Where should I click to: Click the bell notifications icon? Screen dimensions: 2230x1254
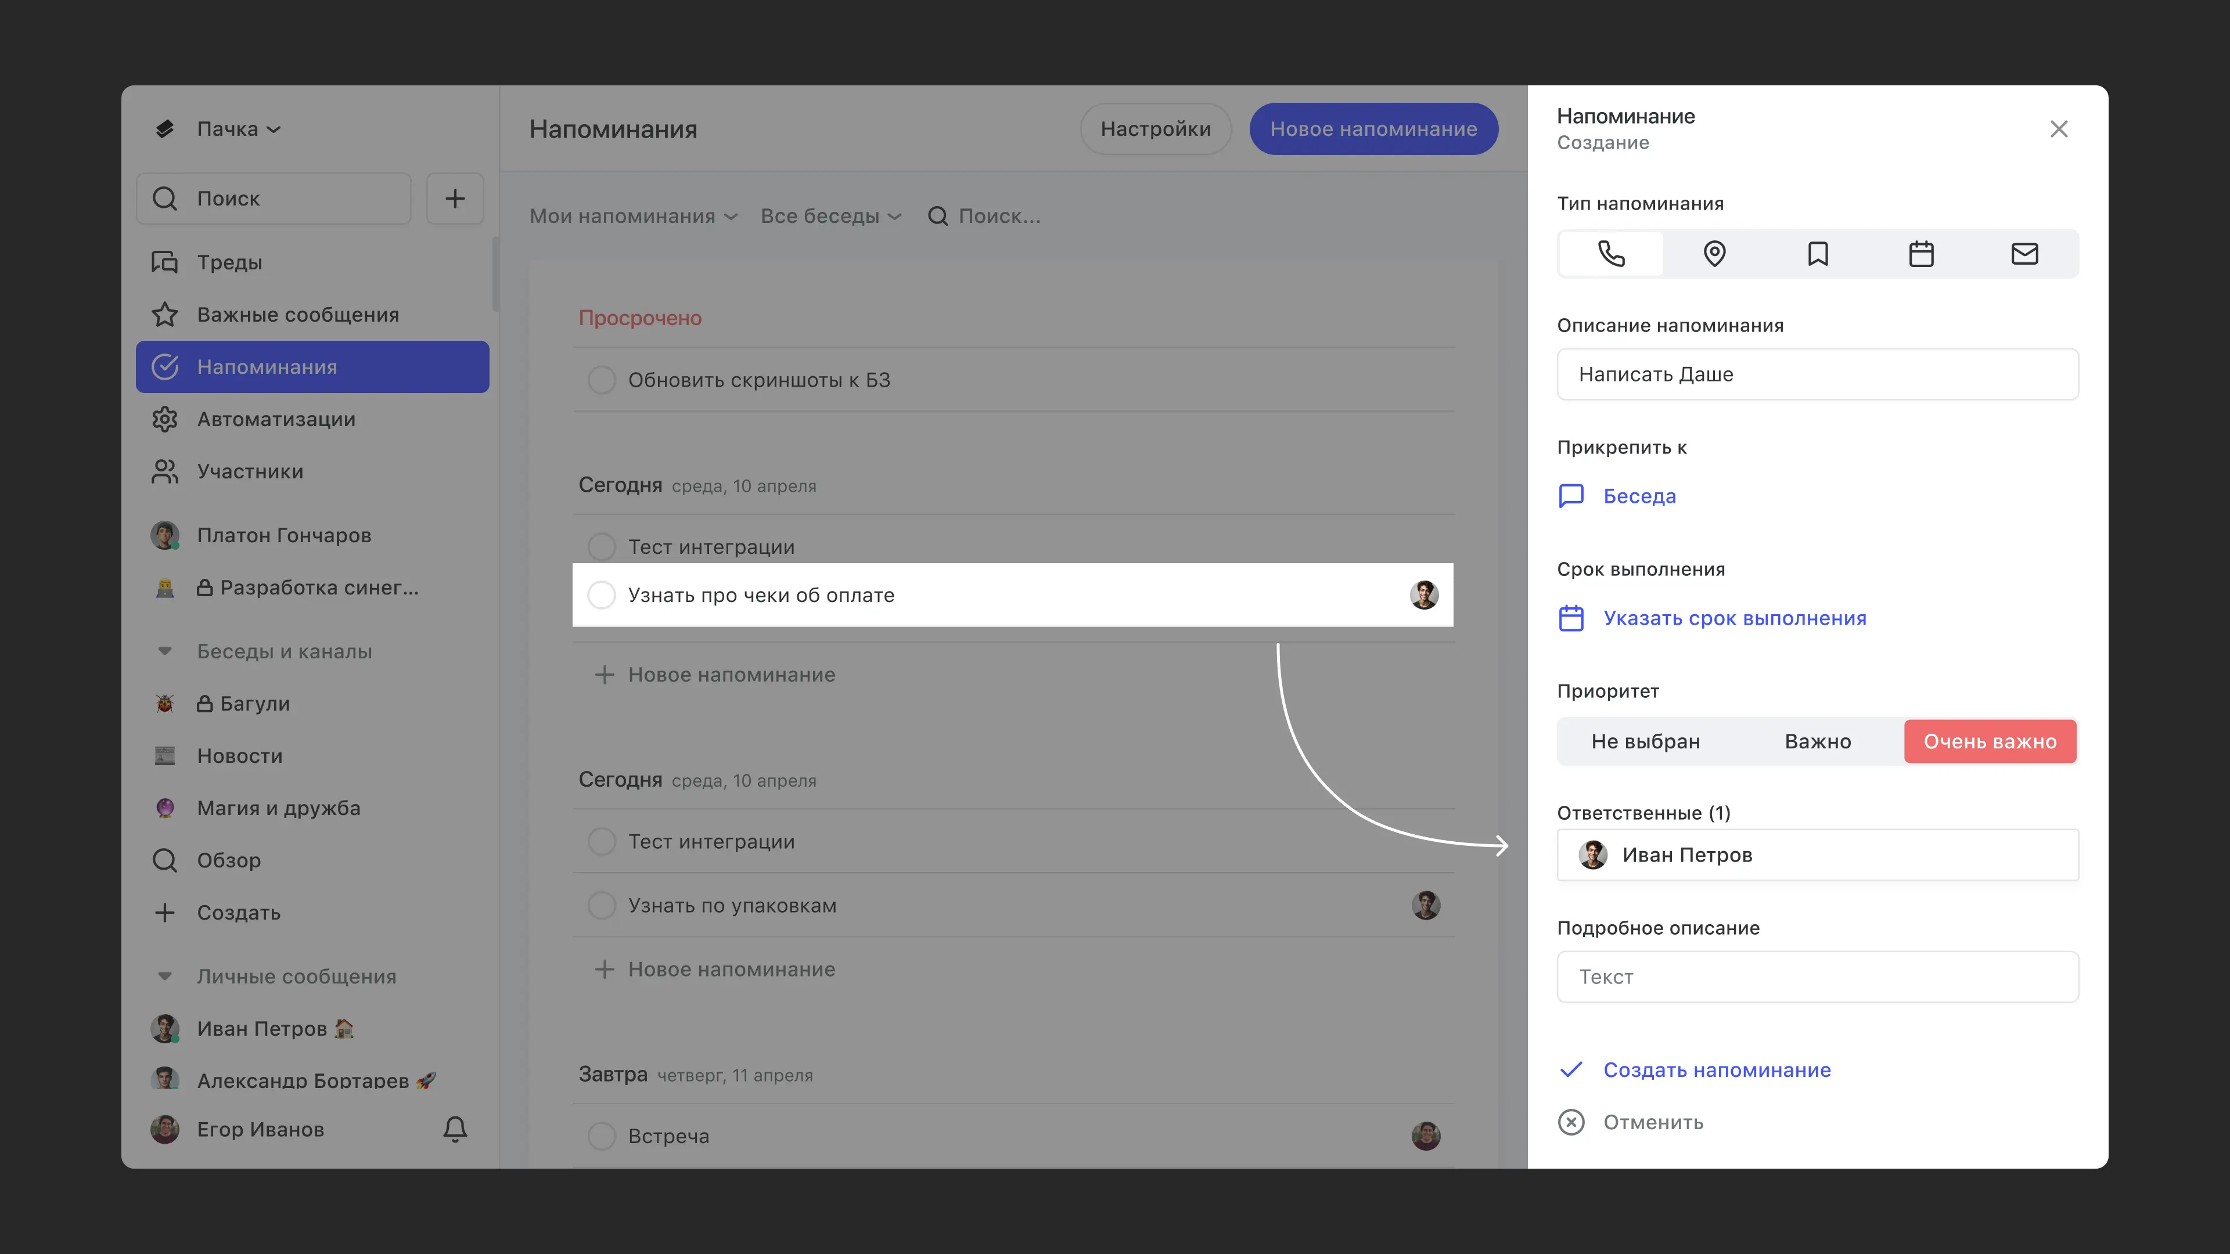pos(455,1129)
